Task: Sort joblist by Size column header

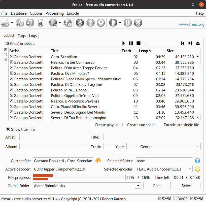Action: click(x=183, y=51)
